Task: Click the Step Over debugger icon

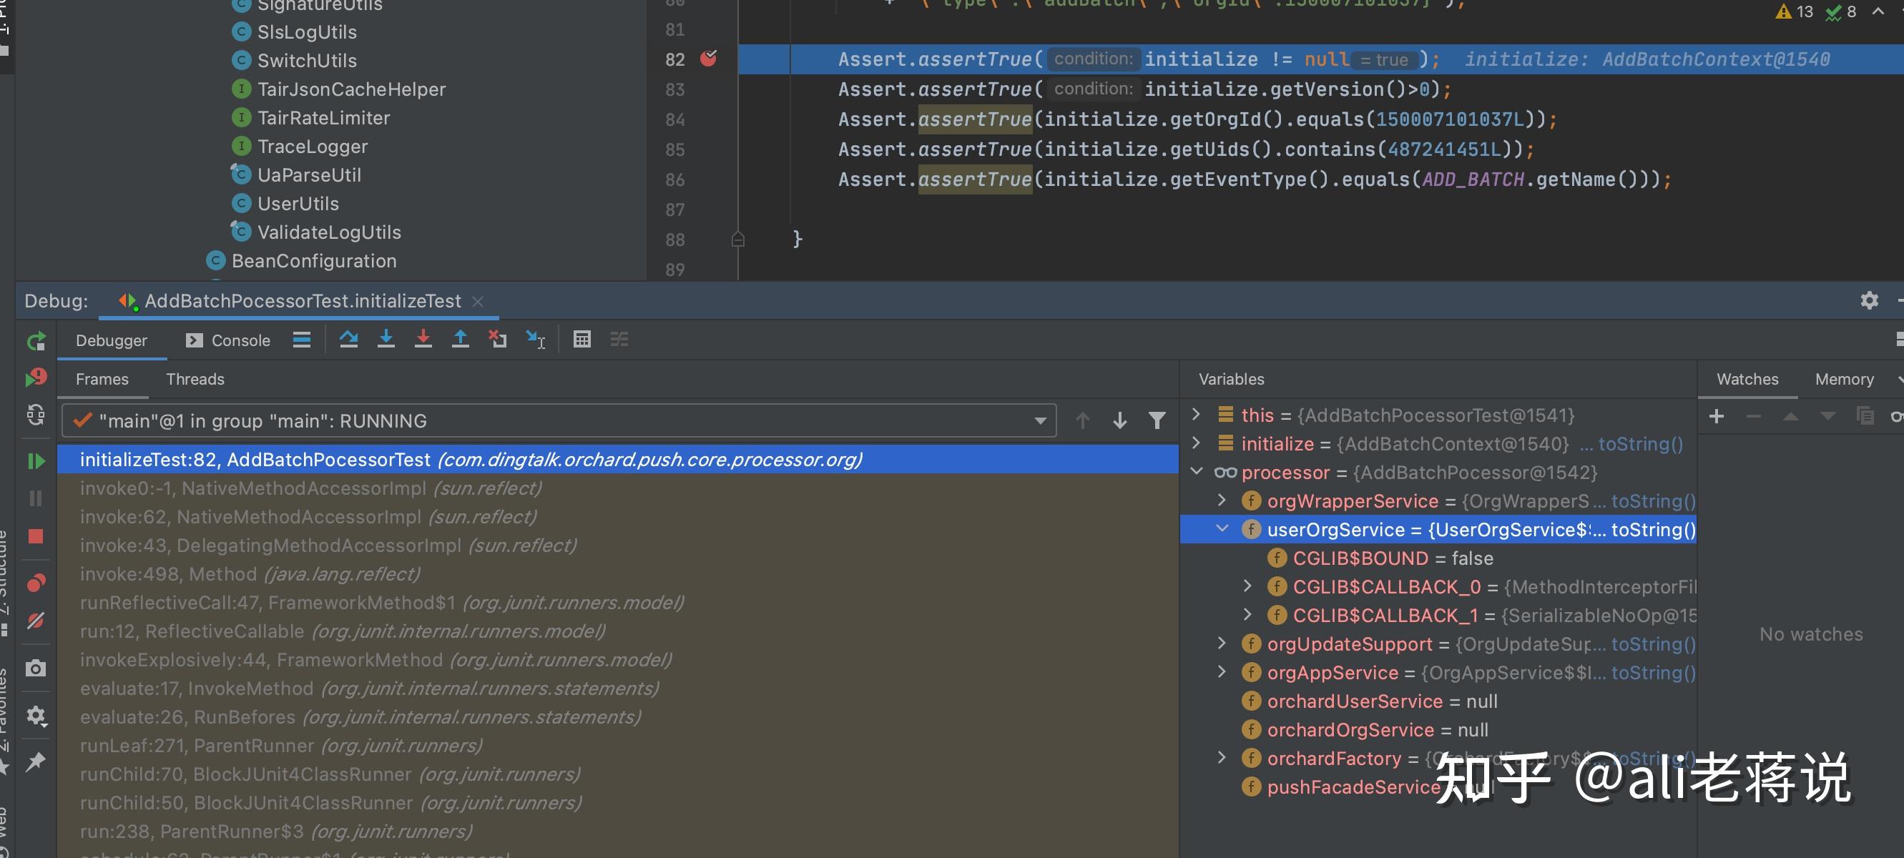Action: tap(348, 339)
